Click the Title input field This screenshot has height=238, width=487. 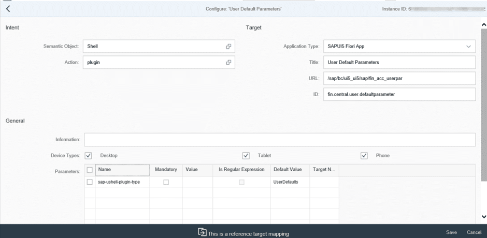[399, 63]
